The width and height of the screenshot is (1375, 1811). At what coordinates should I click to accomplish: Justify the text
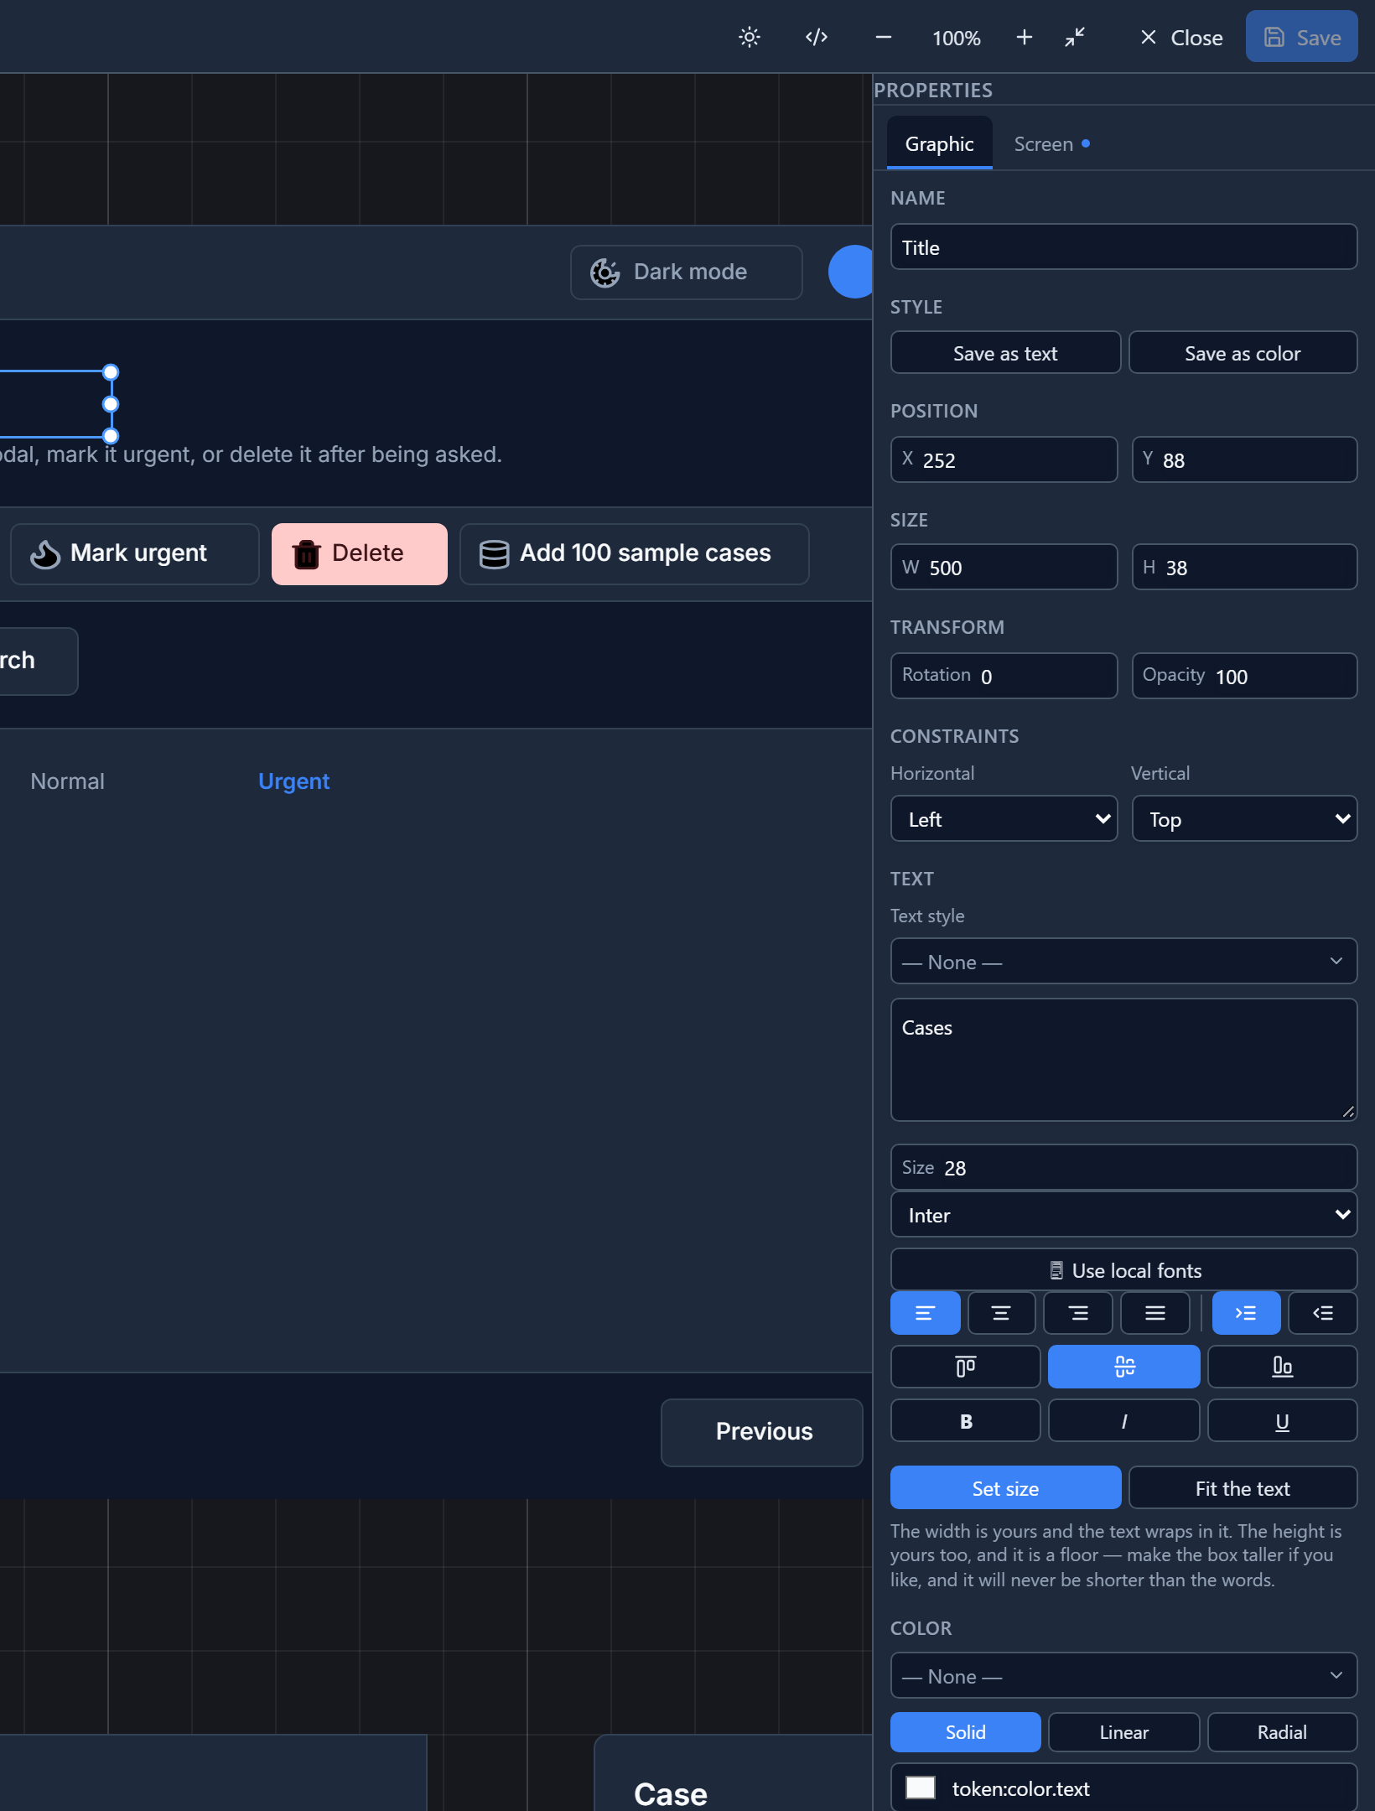coord(1155,1313)
